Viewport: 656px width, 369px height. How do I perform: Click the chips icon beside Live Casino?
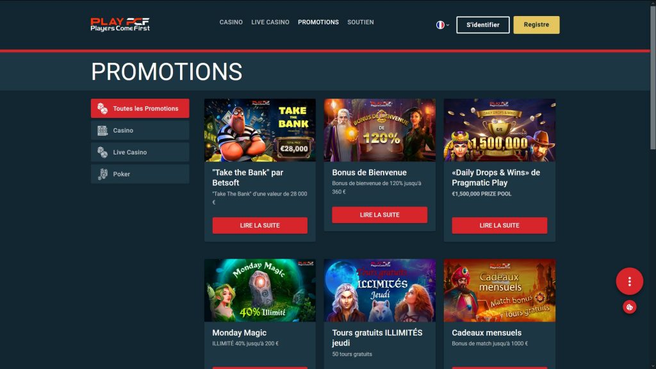point(102,152)
